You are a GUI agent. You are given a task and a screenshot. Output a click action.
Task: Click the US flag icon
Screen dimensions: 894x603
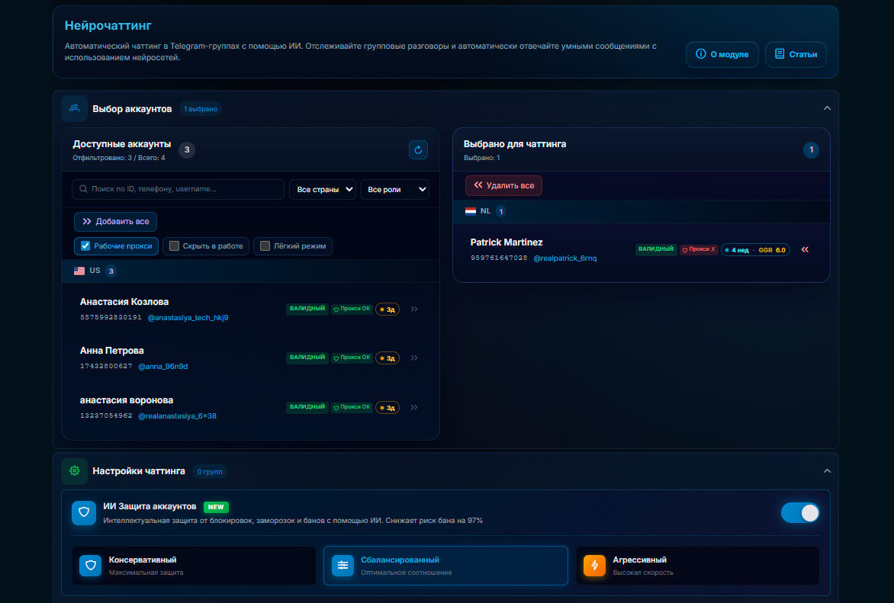79,271
